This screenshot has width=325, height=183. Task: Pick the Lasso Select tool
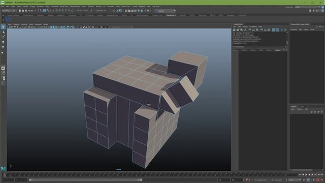[3, 32]
